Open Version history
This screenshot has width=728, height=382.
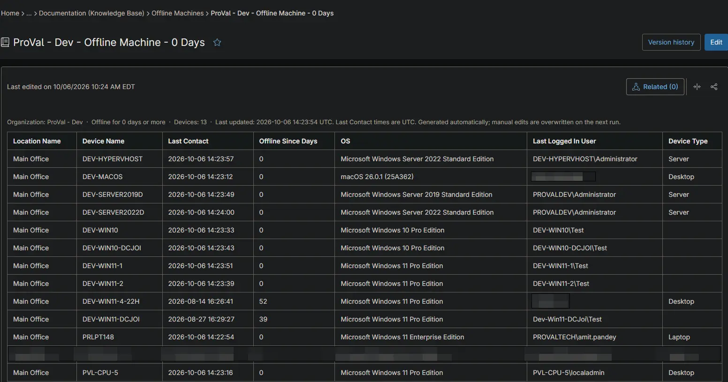pyautogui.click(x=671, y=42)
